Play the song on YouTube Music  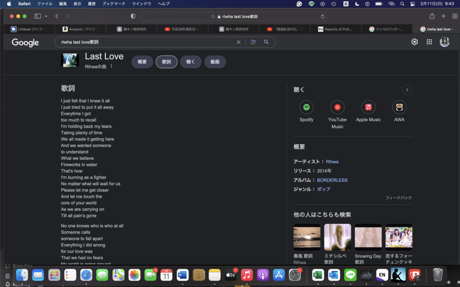pos(337,108)
